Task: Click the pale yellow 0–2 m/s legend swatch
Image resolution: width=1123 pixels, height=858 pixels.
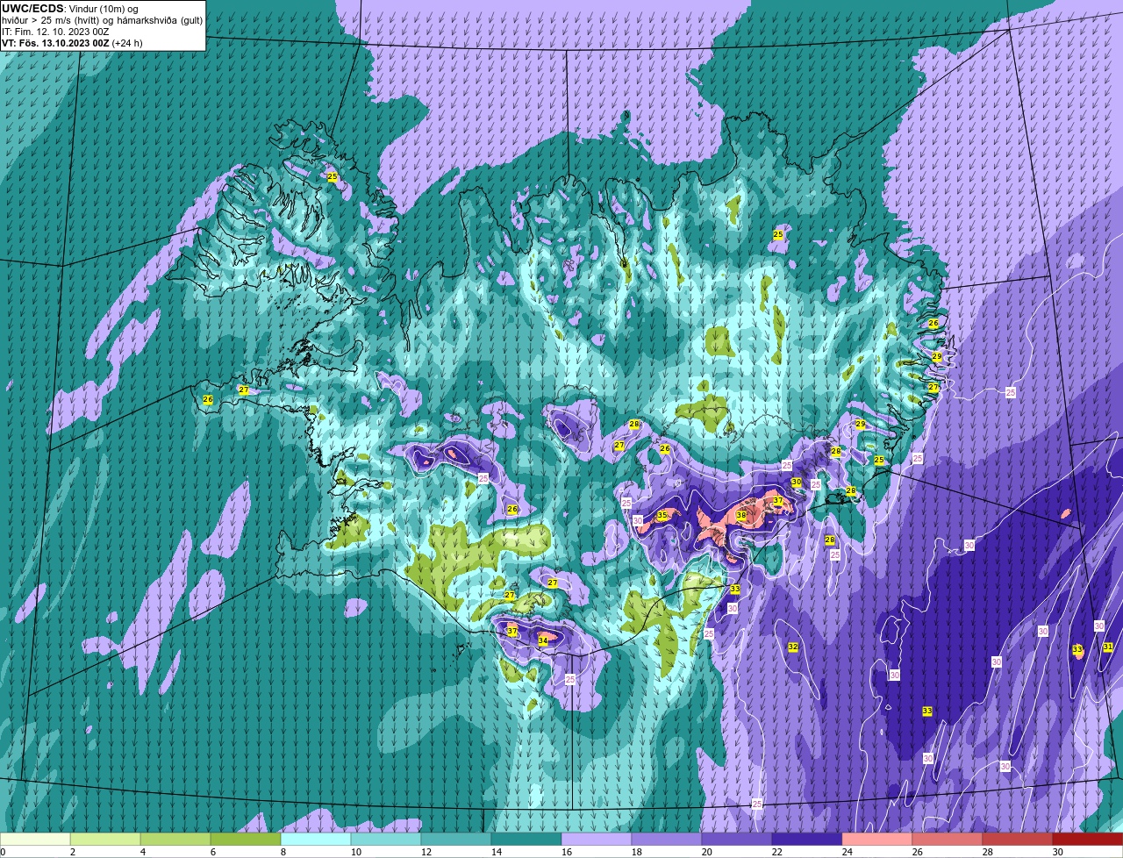Action: tap(35, 840)
